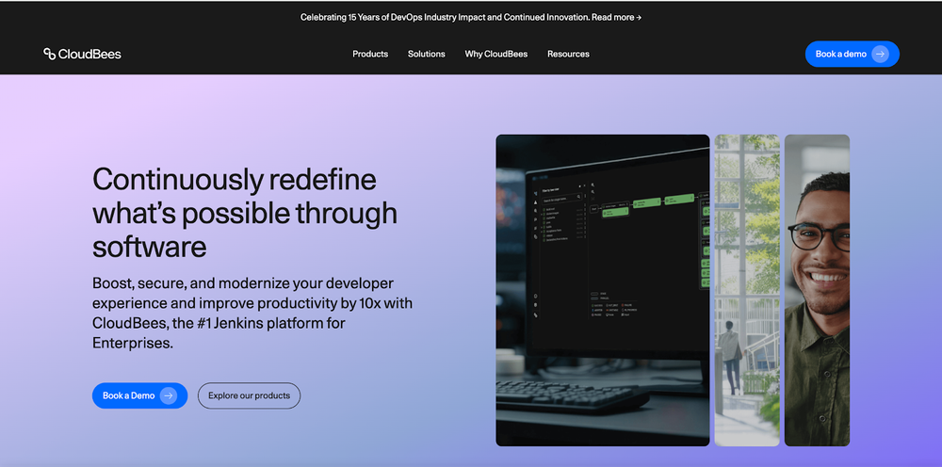Open the Products menu
The width and height of the screenshot is (942, 467).
(x=370, y=54)
